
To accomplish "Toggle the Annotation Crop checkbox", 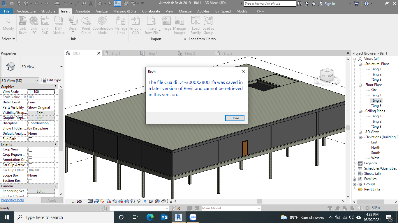I will (30, 160).
